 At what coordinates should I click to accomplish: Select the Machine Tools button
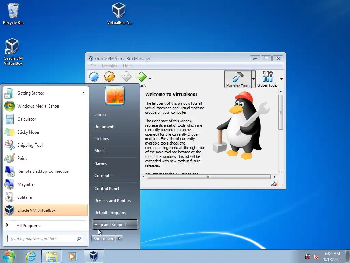tap(238, 79)
